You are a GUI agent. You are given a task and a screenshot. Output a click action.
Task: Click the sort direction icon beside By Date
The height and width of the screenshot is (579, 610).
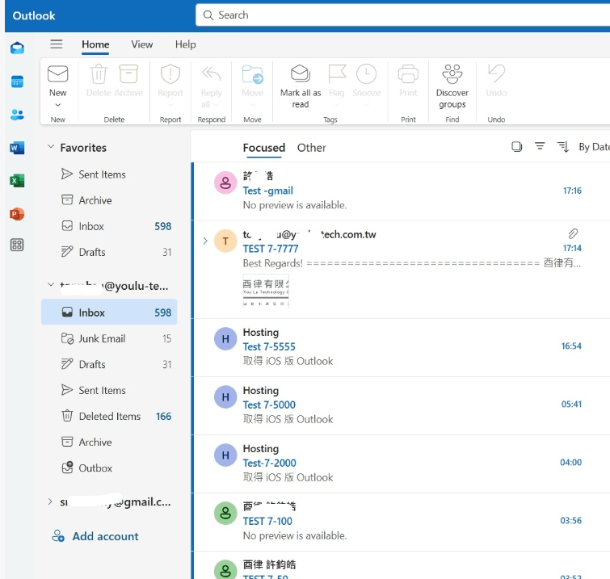[x=563, y=147]
